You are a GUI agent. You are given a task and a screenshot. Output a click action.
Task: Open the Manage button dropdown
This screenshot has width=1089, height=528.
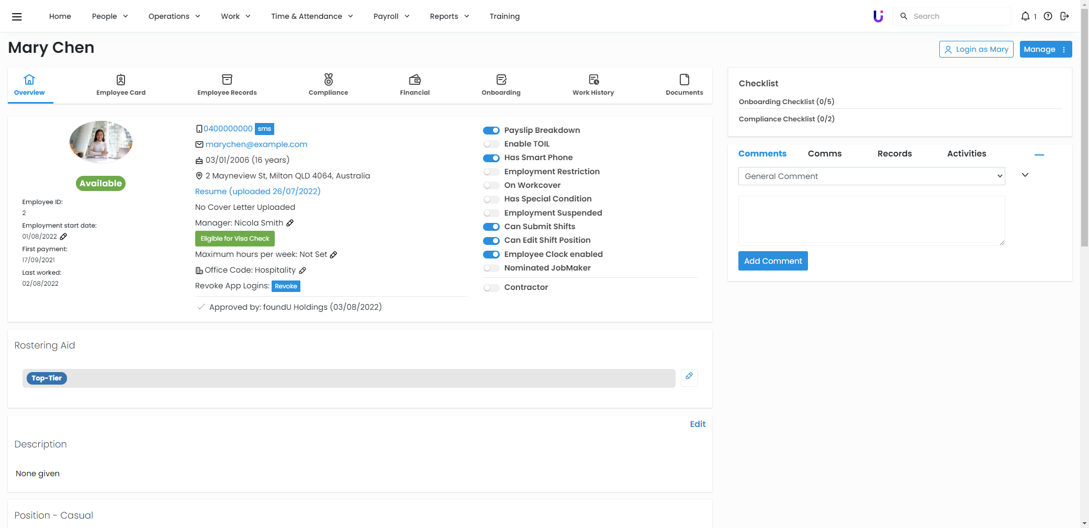(1045, 49)
